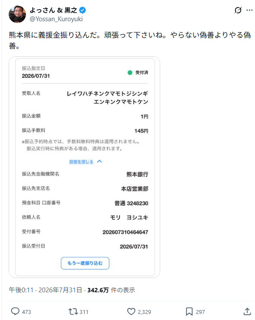Image resolution: width=255 pixels, height=320 pixels.
Task: Click the reply count 473
Action: click(x=26, y=312)
